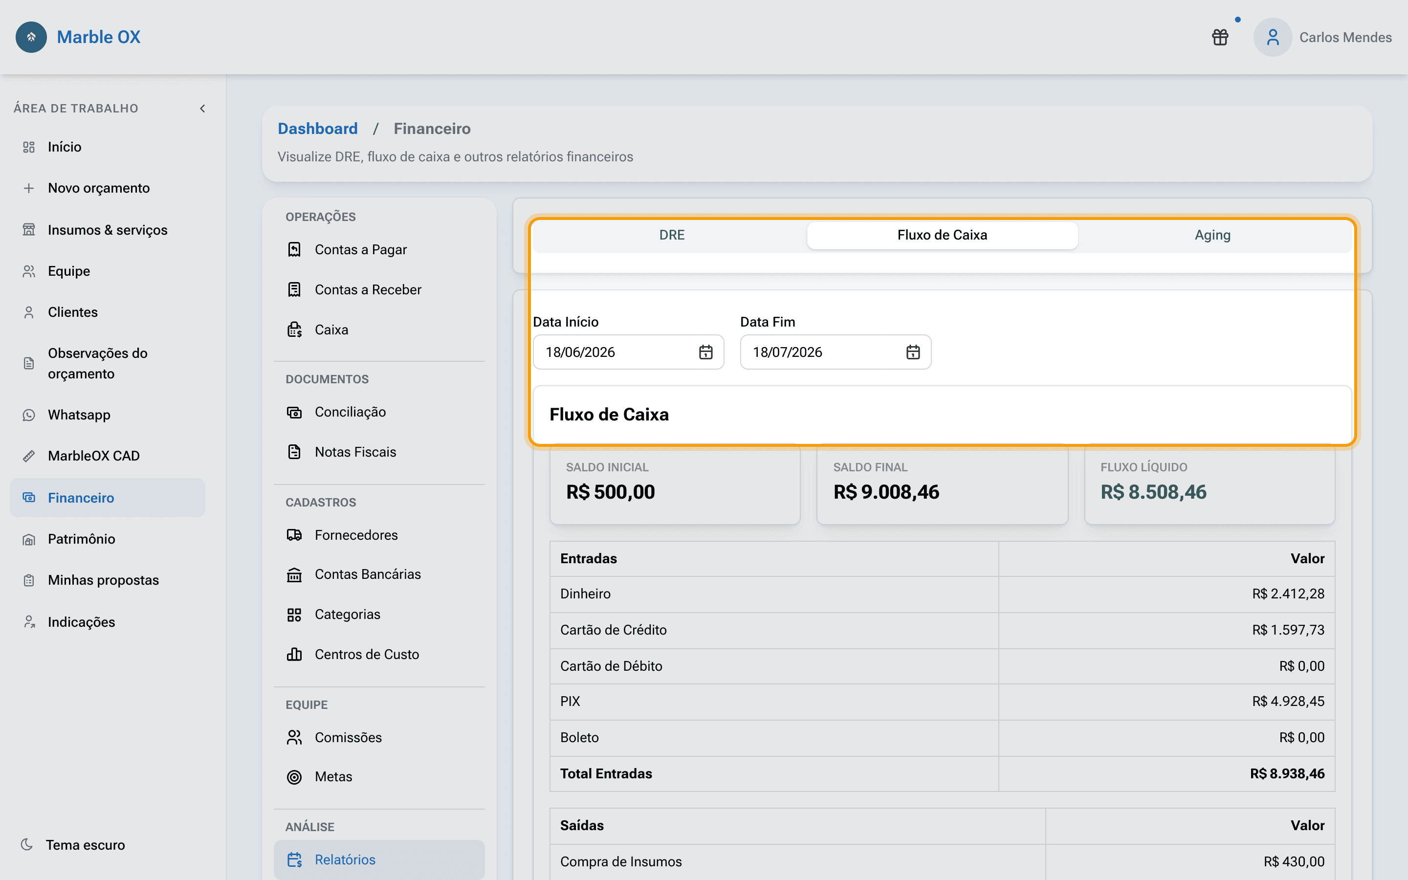Click the Clientes person icon

coord(28,312)
